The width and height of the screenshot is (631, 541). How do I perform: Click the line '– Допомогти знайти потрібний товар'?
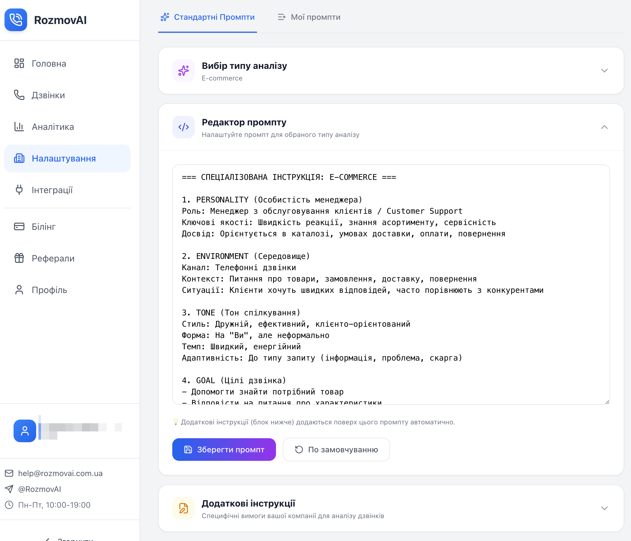coord(262,392)
